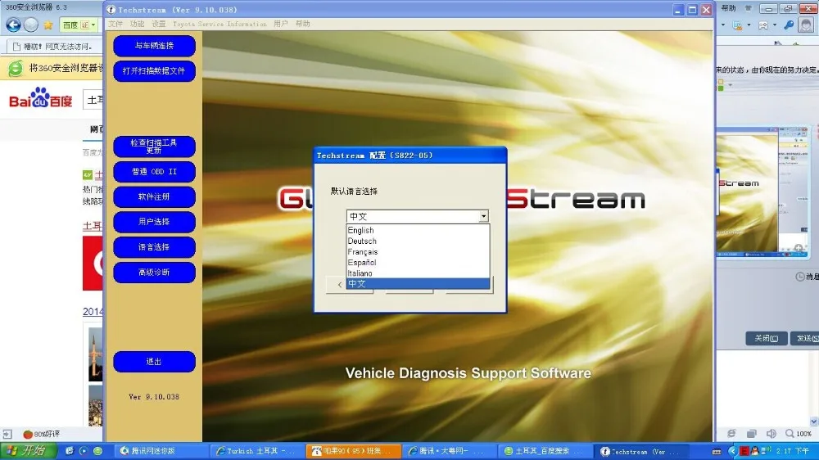Click the 用户选择 user selection button
The image size is (819, 460).
click(154, 222)
